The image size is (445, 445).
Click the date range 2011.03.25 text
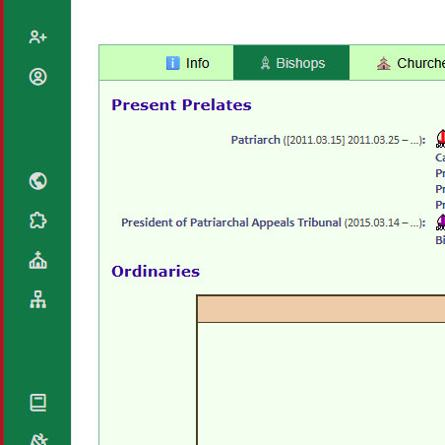point(373,140)
